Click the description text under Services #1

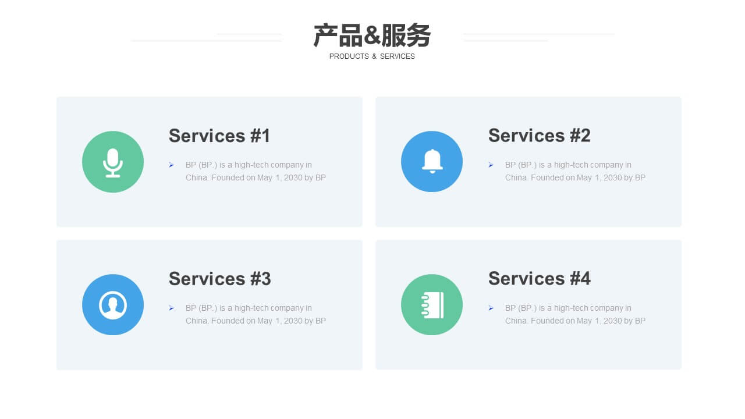click(256, 171)
